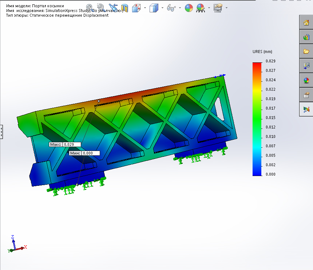Image resolution: width=313 pixels, height=270 pixels.
Task: Open SolidWorks Resources home tab
Action: click(x=306, y=22)
